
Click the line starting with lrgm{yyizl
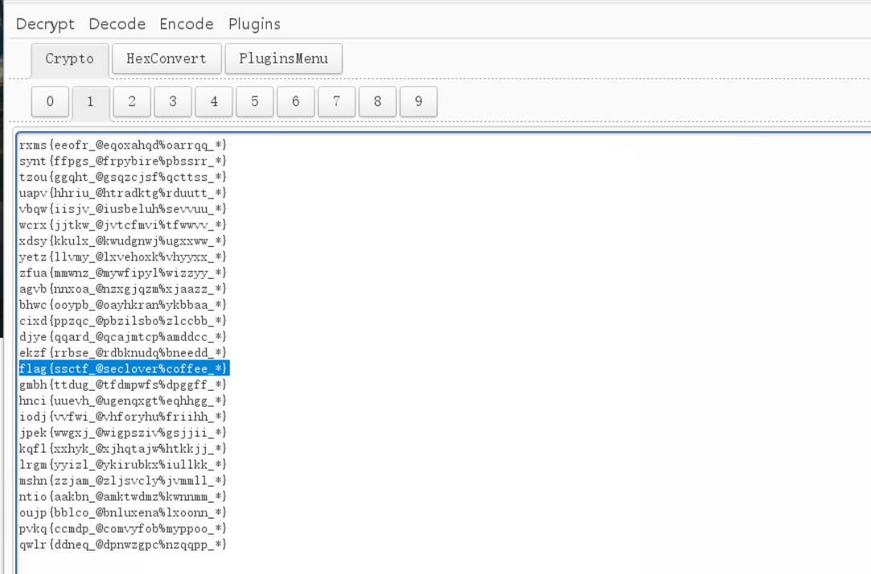[x=123, y=465]
